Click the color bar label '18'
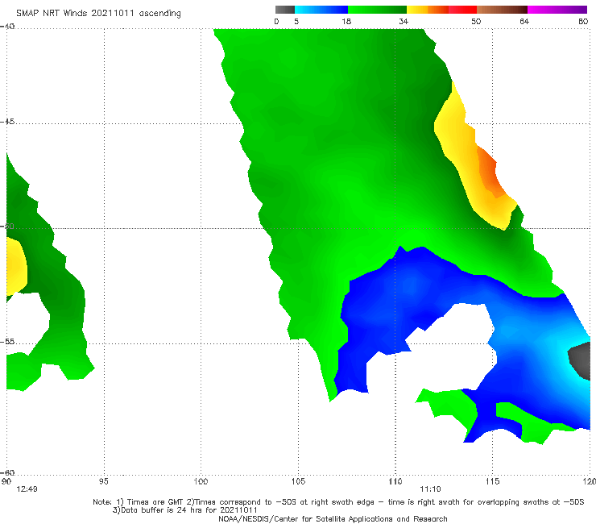596x524 pixels. coord(346,21)
